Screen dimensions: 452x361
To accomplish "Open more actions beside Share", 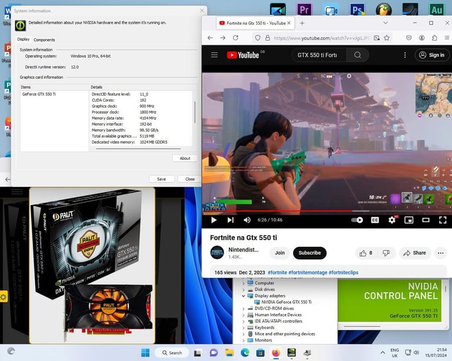I will click(440, 253).
